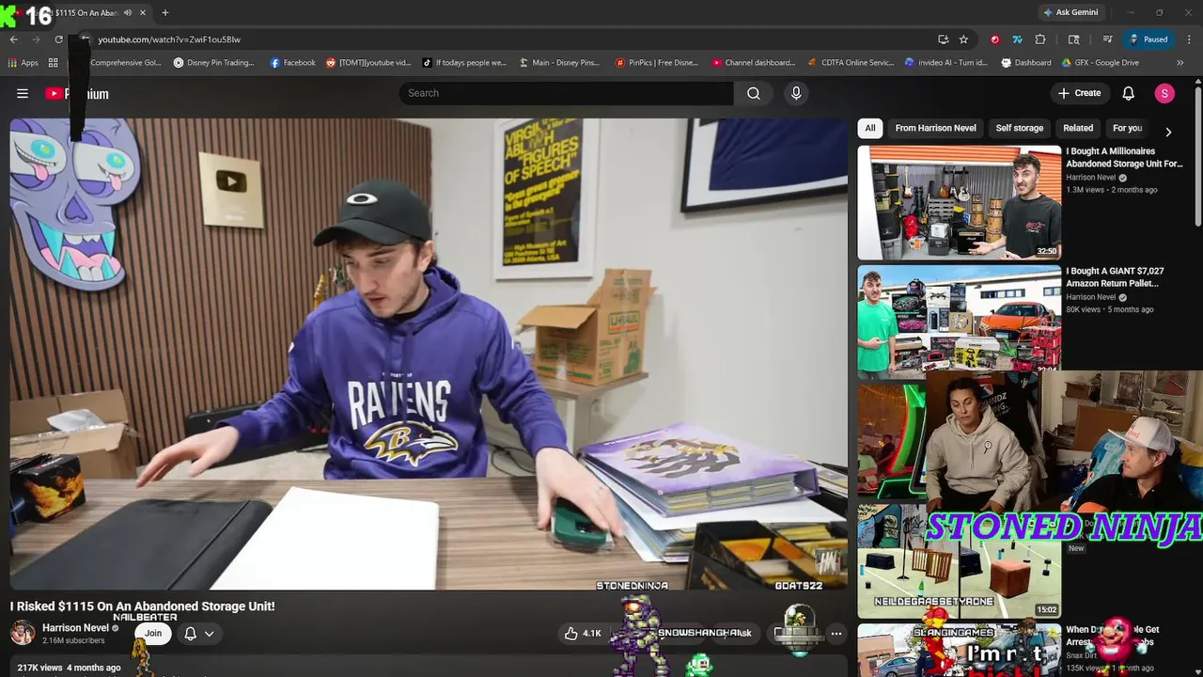Screen dimensions: 1203x677
Task: Go back with the browser back arrow
Action: click(14, 39)
